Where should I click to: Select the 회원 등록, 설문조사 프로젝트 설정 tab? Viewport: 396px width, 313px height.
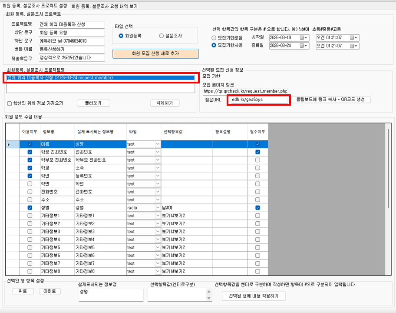35,7
